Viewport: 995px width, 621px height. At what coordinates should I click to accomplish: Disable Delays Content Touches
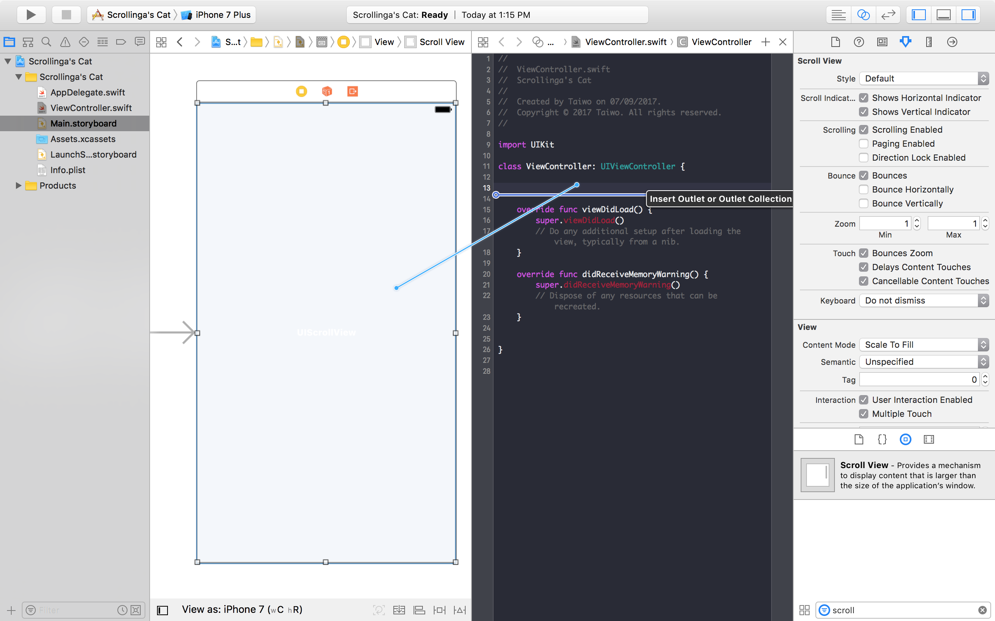[863, 267]
